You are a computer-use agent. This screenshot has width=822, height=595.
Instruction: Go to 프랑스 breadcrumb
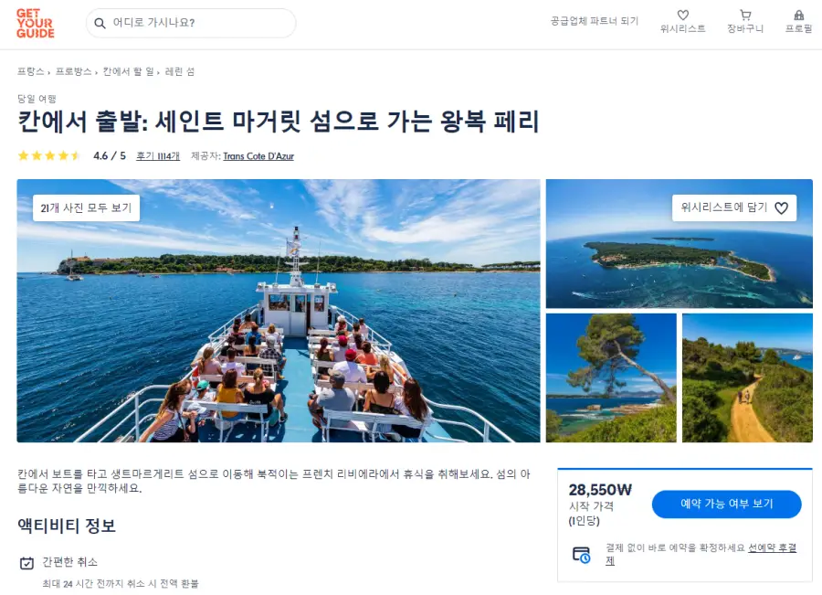coord(30,71)
